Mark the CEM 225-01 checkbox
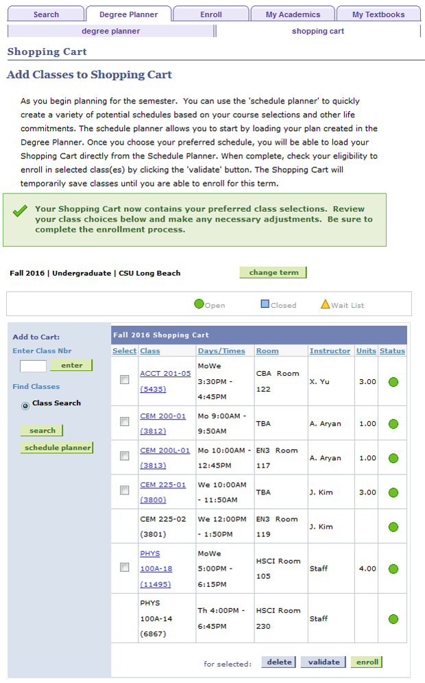Image resolution: width=425 pixels, height=683 pixels. click(x=125, y=490)
